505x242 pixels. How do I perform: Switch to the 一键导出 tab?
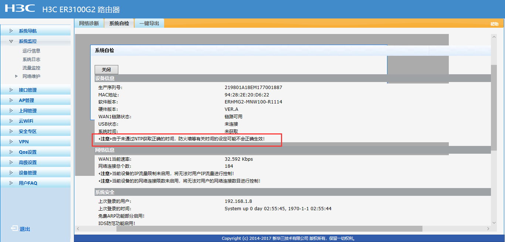tap(149, 23)
